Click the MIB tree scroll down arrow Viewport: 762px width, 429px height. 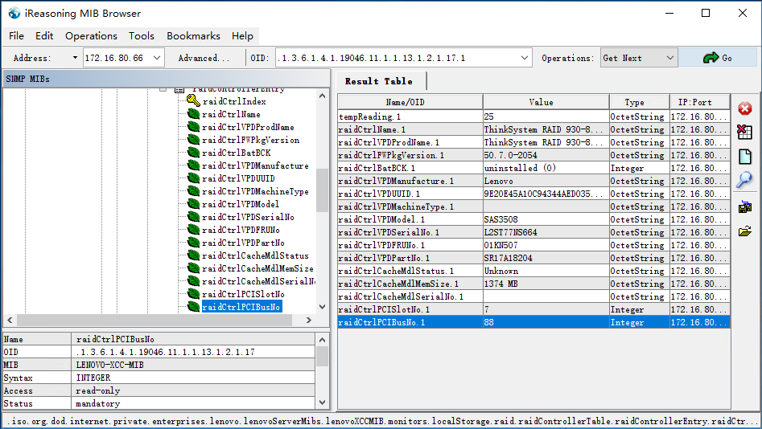click(x=322, y=307)
